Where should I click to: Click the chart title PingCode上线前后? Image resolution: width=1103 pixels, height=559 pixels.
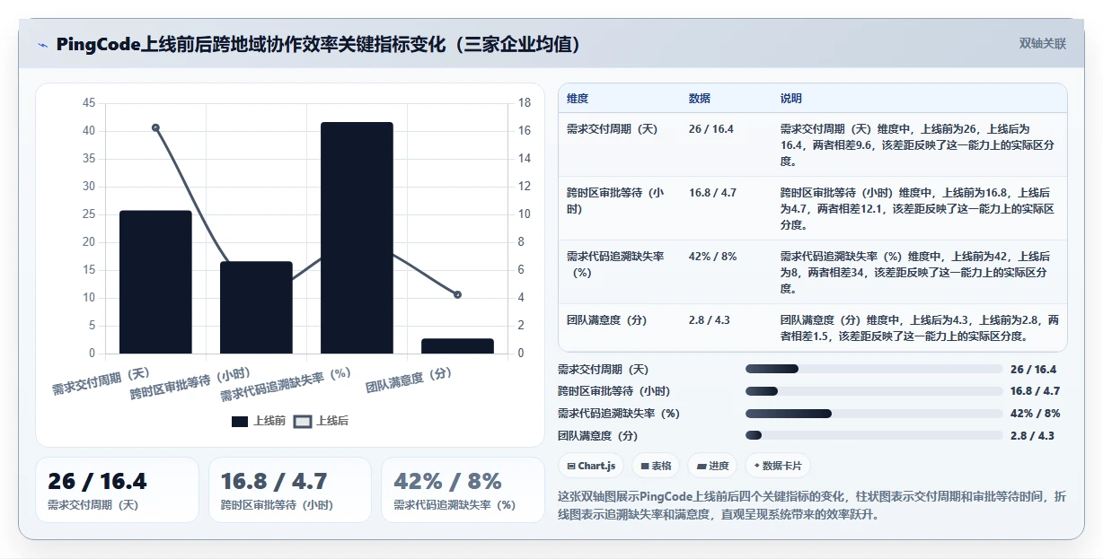(x=317, y=44)
